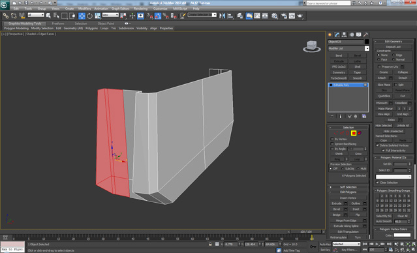Open the Modifier List dropdown

click(348, 48)
